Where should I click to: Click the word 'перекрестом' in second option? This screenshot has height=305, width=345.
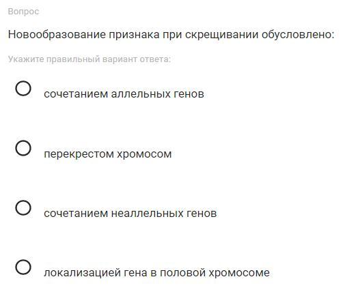79,154
